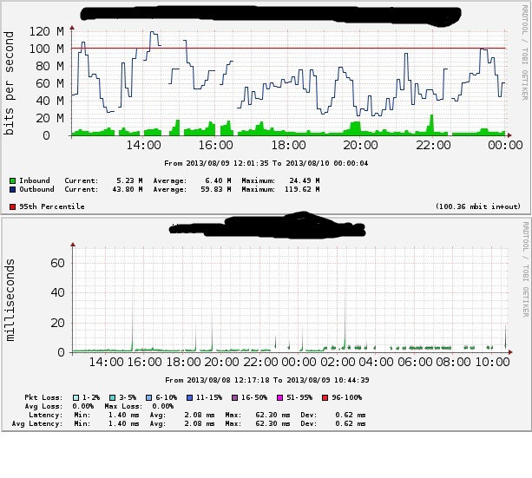Click the 16:00 label on traffic graph
The width and height of the screenshot is (532, 478).
[215, 146]
